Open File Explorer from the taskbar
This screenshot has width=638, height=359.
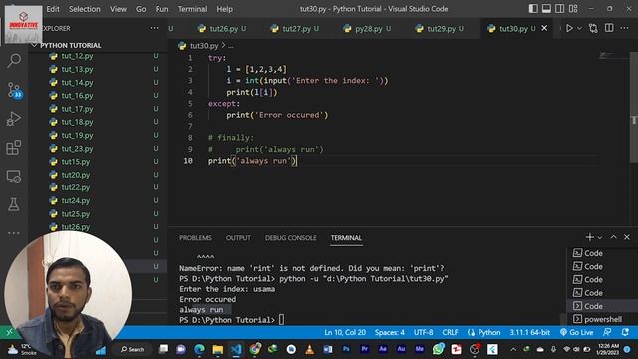[x=218, y=349]
